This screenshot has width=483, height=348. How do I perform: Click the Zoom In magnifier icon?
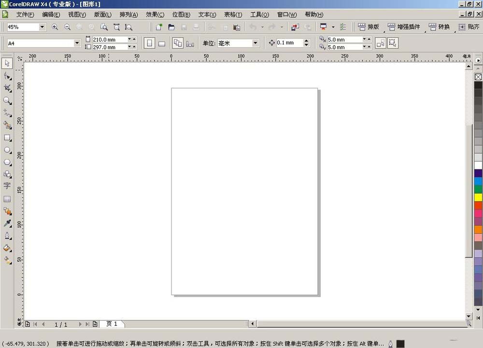(55, 27)
